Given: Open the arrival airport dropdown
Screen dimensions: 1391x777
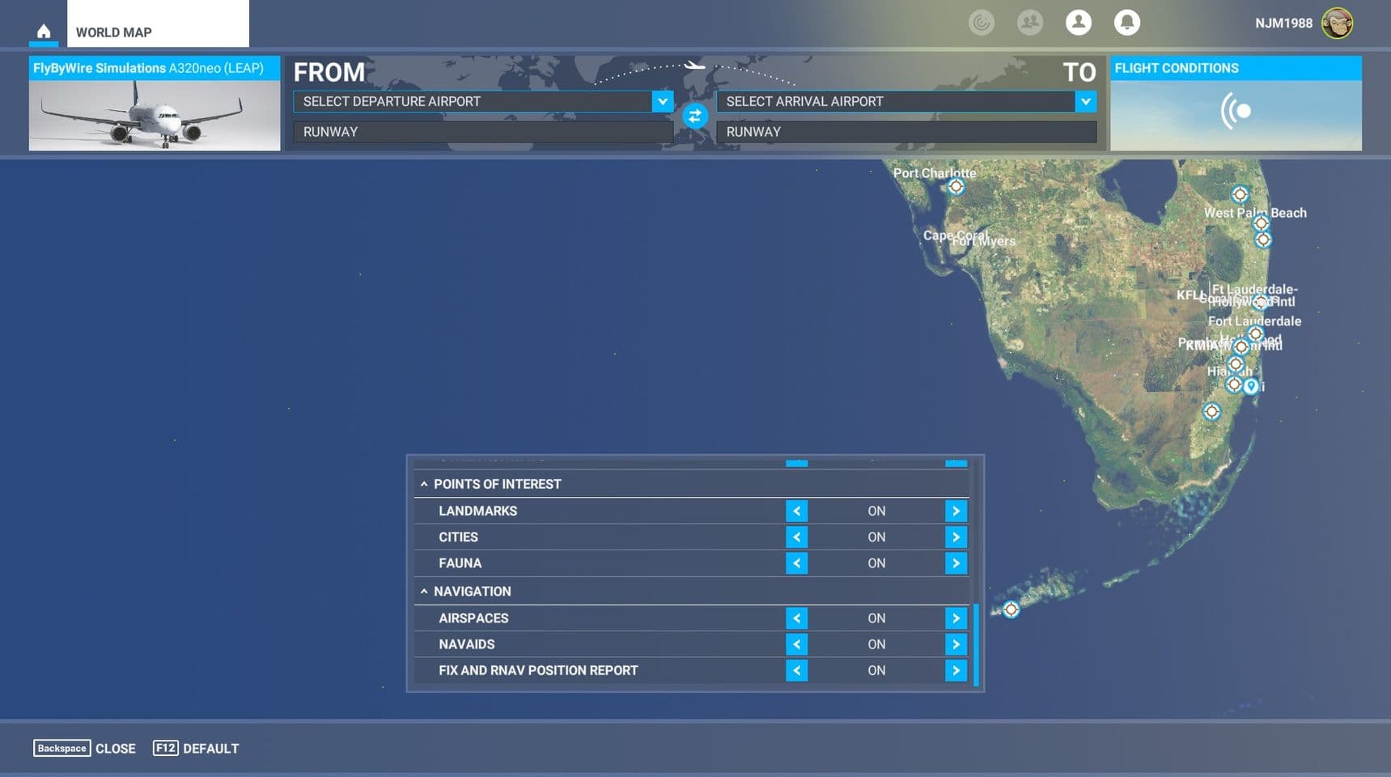Looking at the screenshot, I should click(x=1085, y=101).
